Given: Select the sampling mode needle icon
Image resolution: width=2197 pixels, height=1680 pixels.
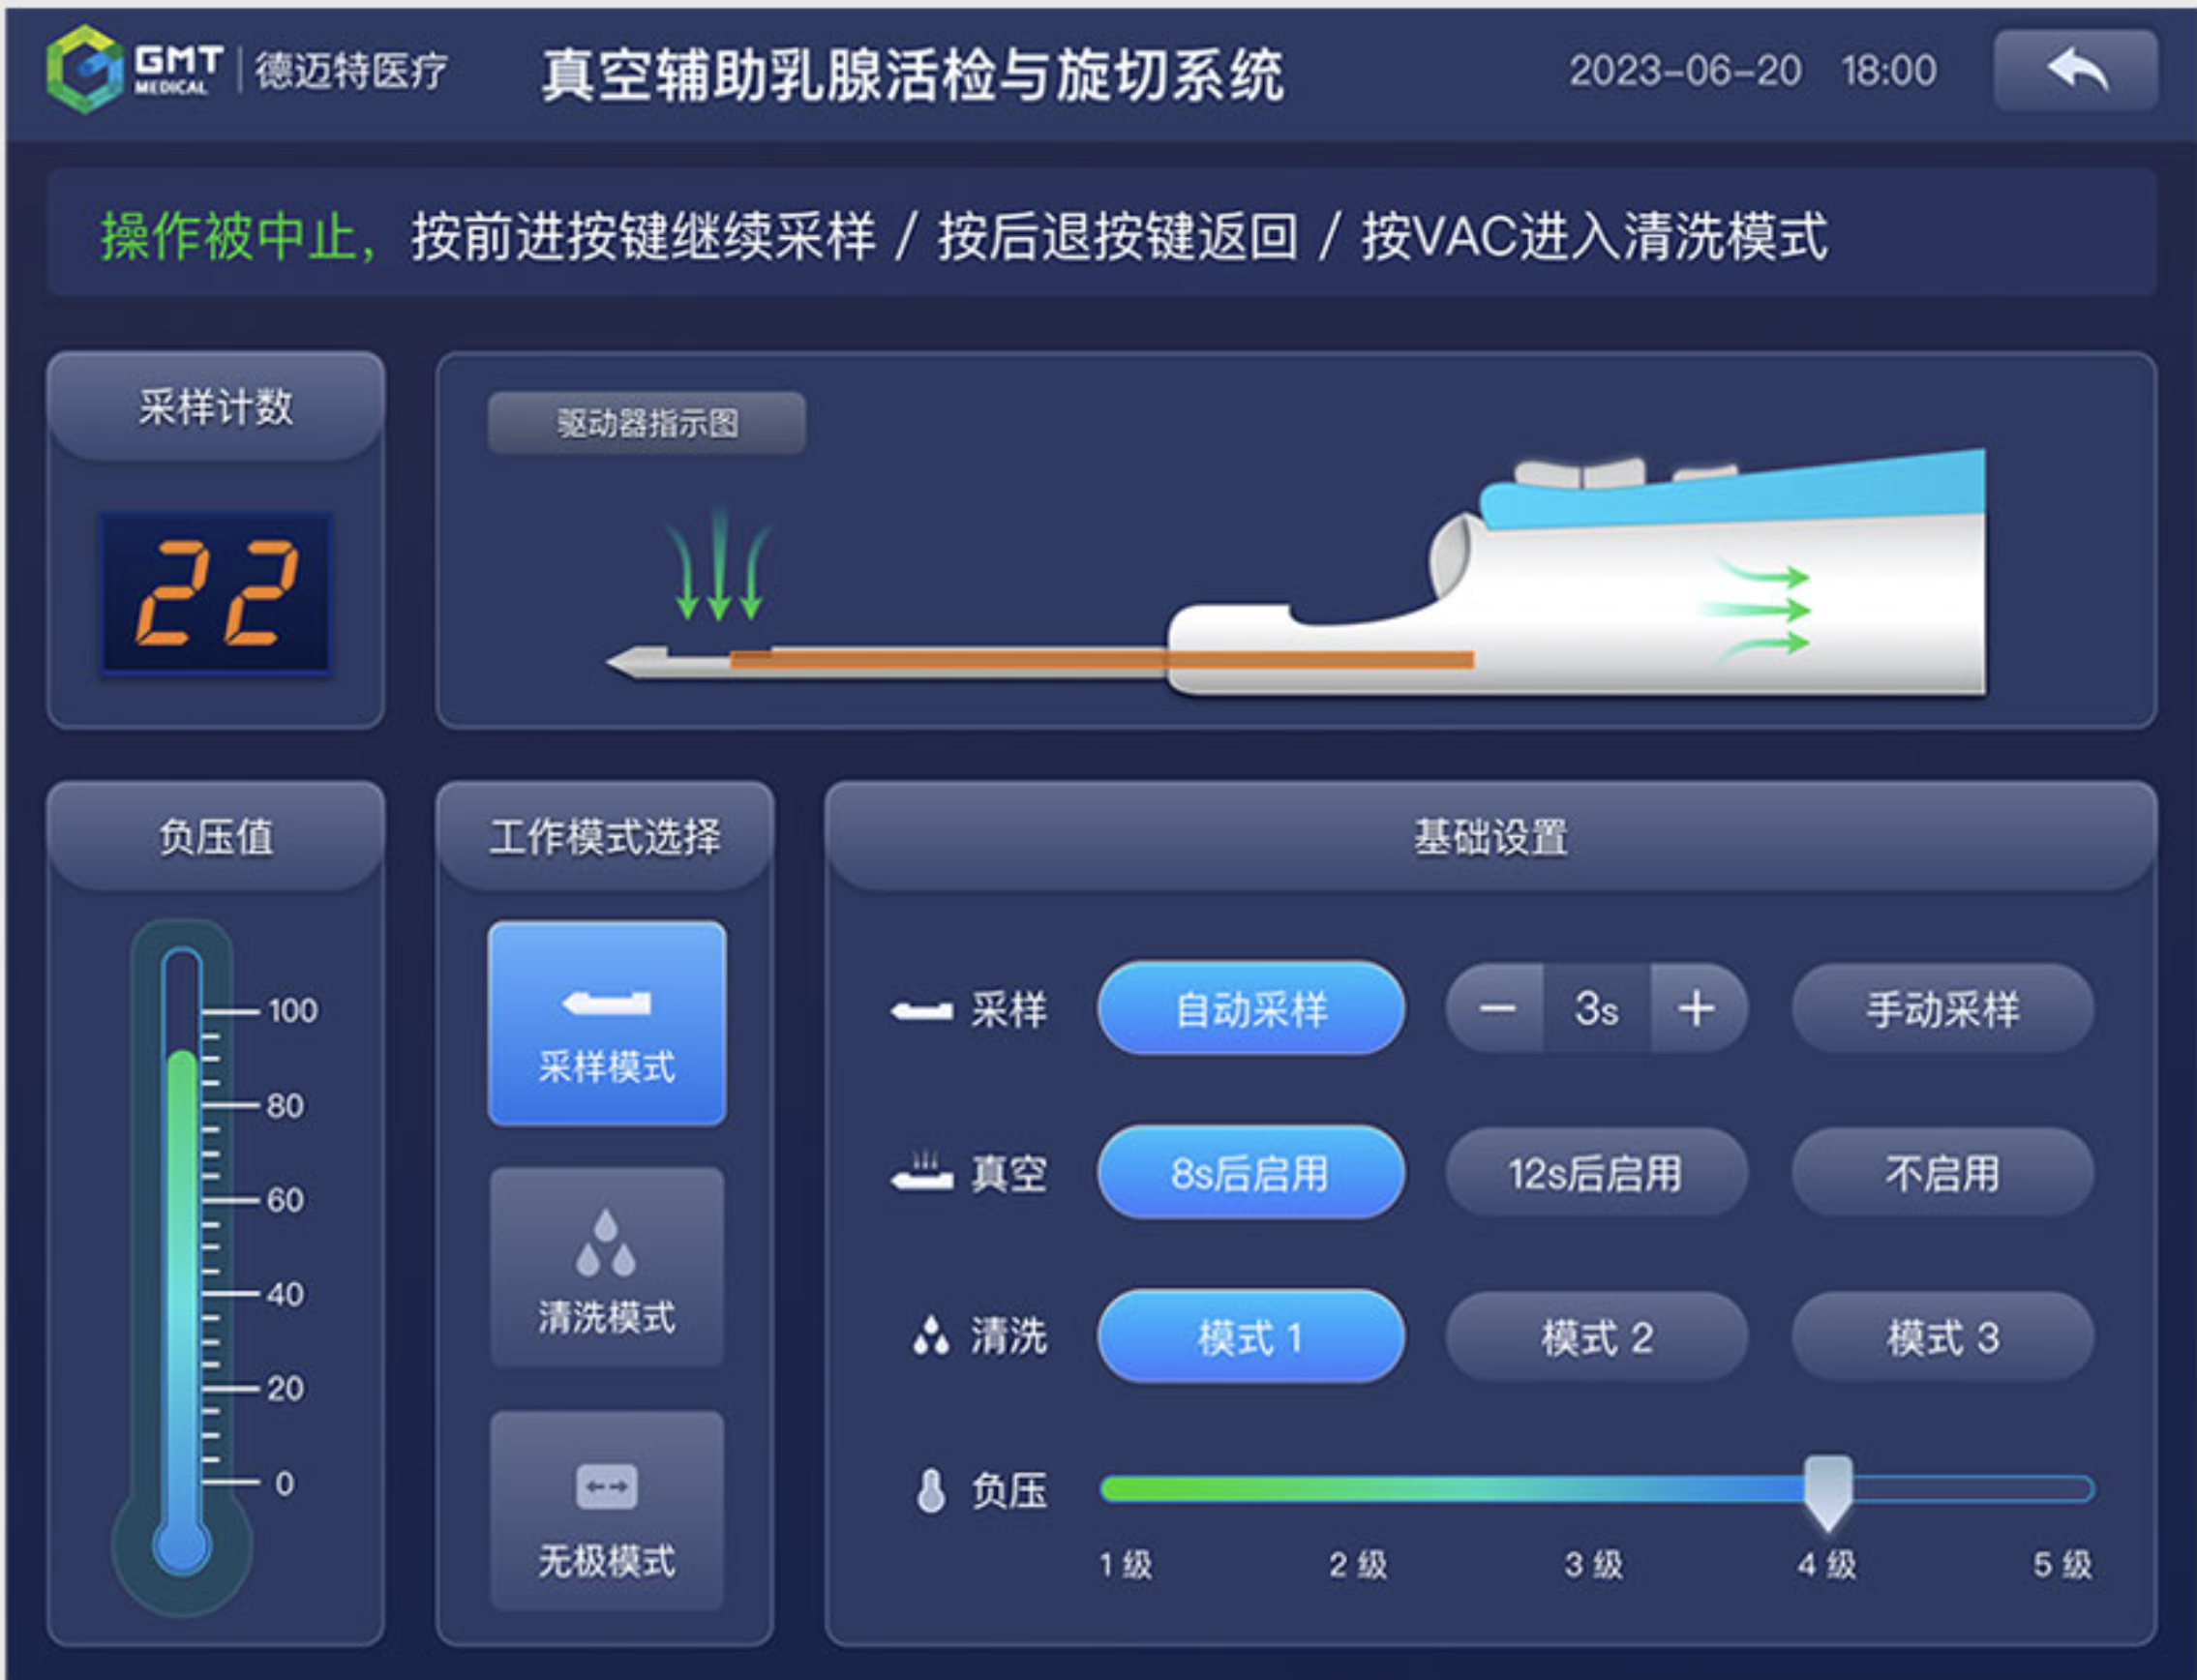Looking at the screenshot, I should [x=607, y=1002].
